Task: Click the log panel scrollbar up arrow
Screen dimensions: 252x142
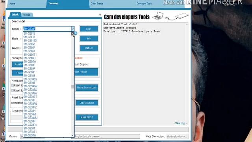Action: tap(187, 24)
